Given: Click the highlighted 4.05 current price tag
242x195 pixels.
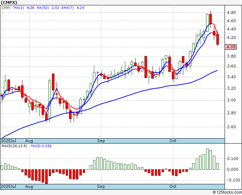Looking at the screenshot, I should coord(231,47).
